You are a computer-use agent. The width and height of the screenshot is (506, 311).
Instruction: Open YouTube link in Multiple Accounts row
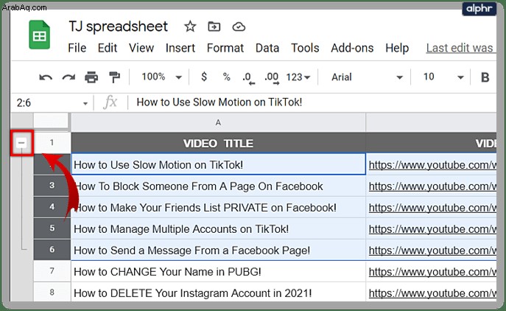pos(432,229)
